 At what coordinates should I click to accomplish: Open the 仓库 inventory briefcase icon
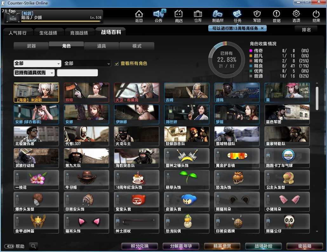tap(198, 16)
